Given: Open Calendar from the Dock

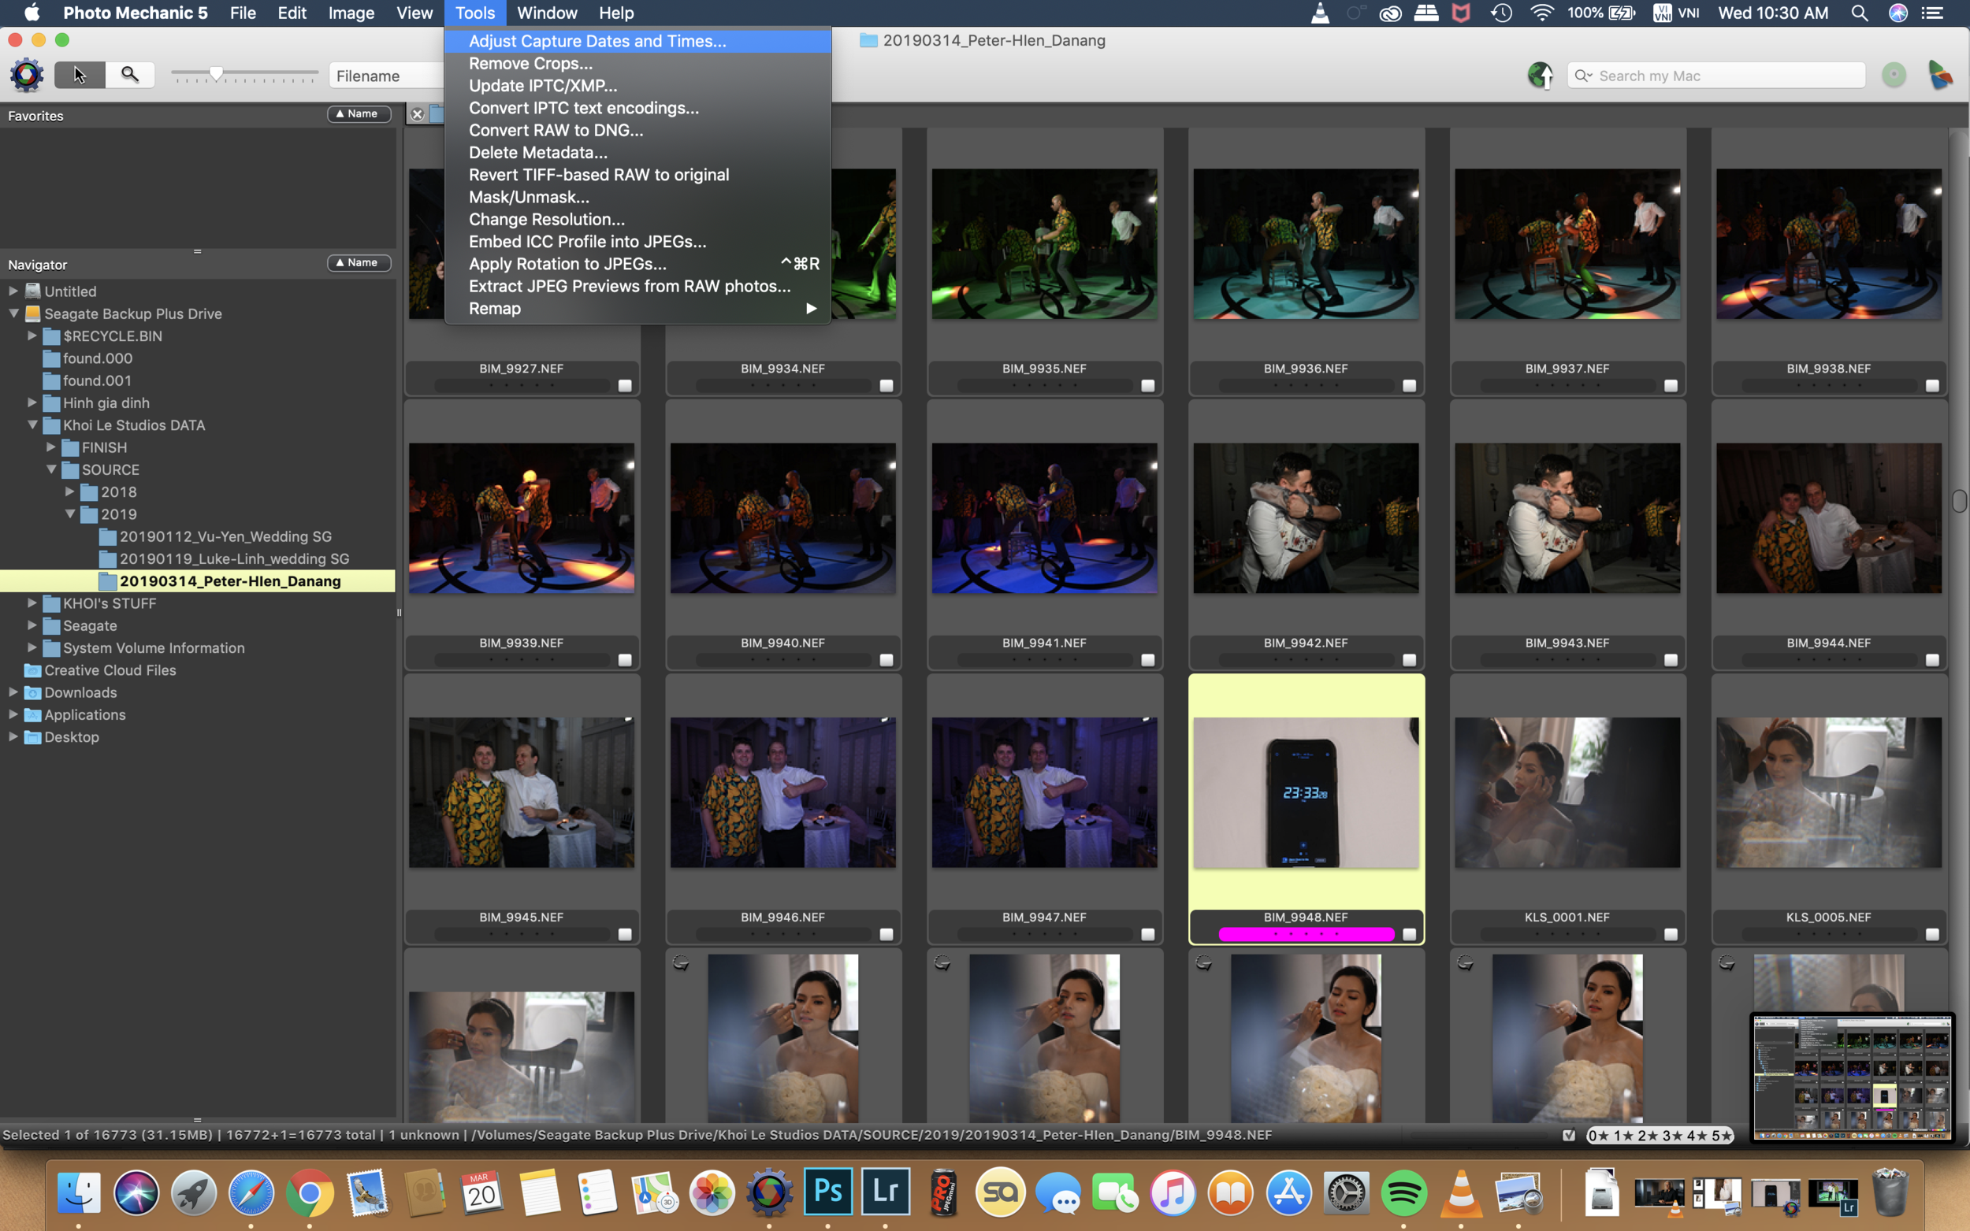Looking at the screenshot, I should (x=482, y=1192).
